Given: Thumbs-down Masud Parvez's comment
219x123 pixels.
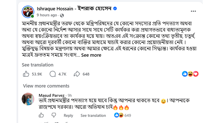Looking at the screenshot, I should (54, 115).
